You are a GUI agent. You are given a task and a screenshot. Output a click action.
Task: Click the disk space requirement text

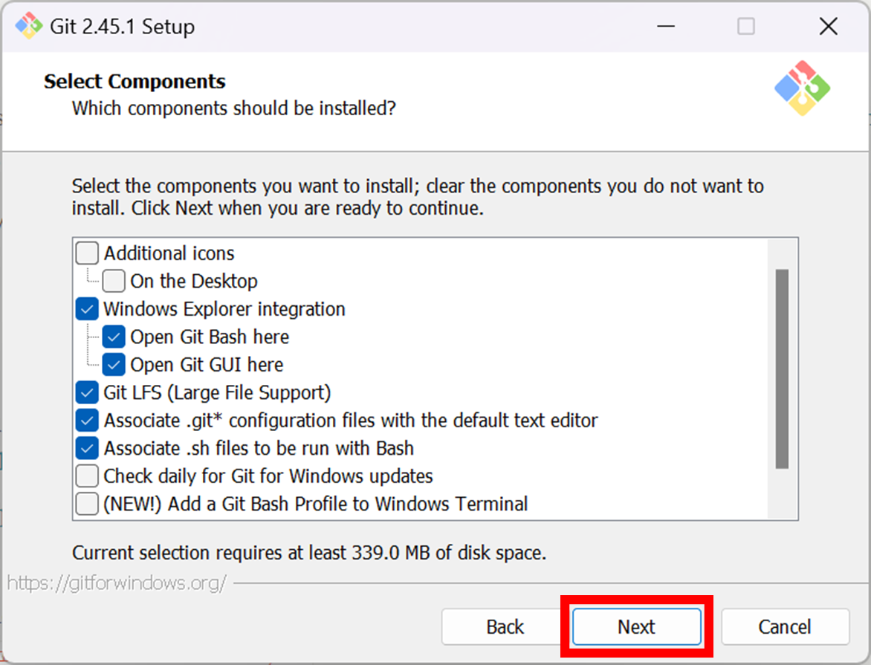(x=309, y=553)
